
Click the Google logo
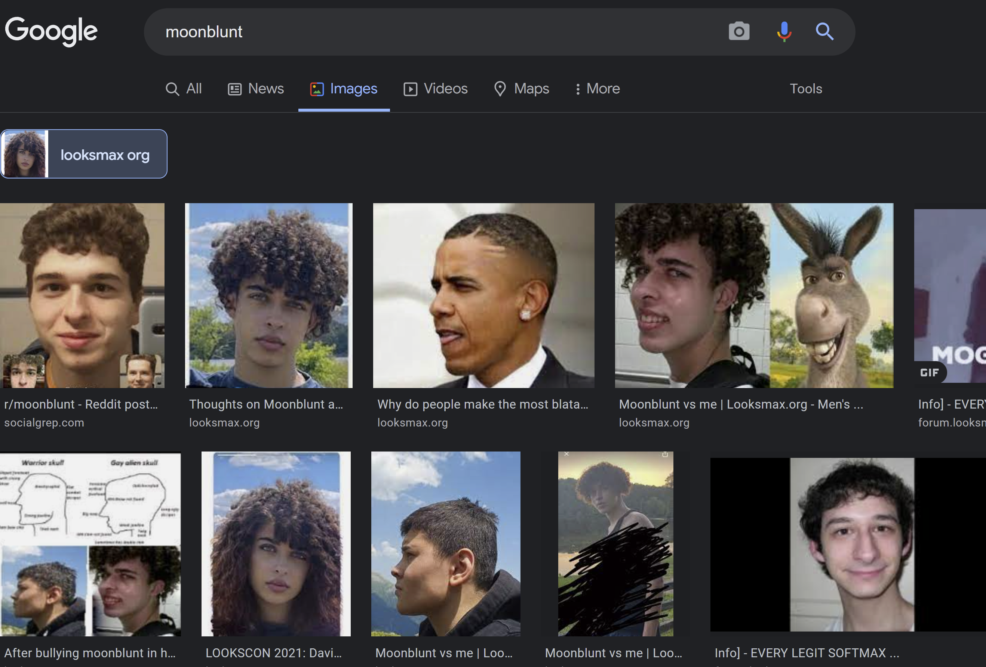pyautogui.click(x=51, y=31)
